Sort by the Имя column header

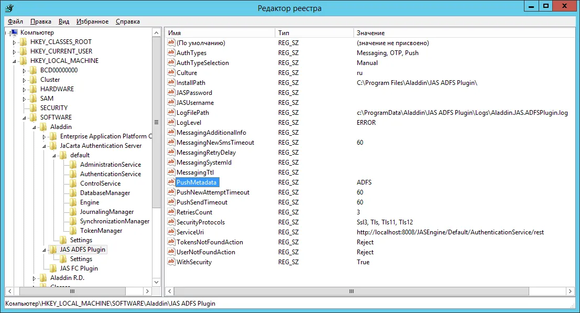pos(220,33)
